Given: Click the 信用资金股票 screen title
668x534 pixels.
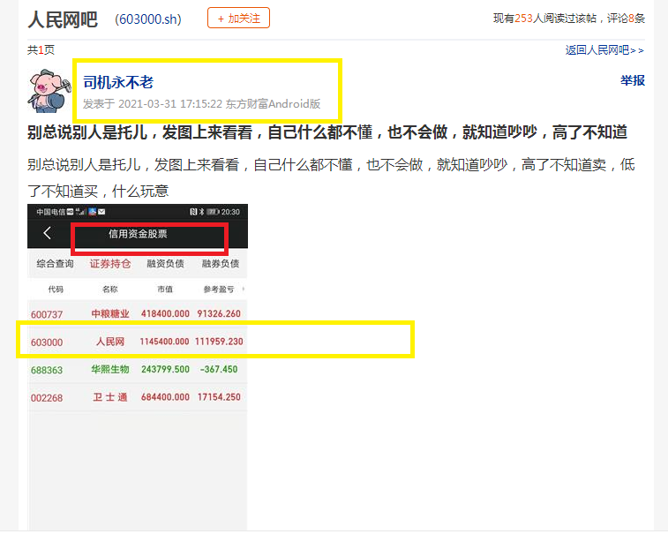Looking at the screenshot, I should (138, 234).
